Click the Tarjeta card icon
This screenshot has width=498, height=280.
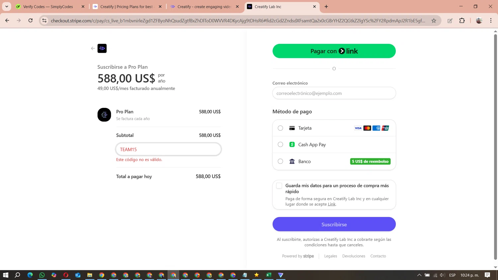[x=292, y=128]
